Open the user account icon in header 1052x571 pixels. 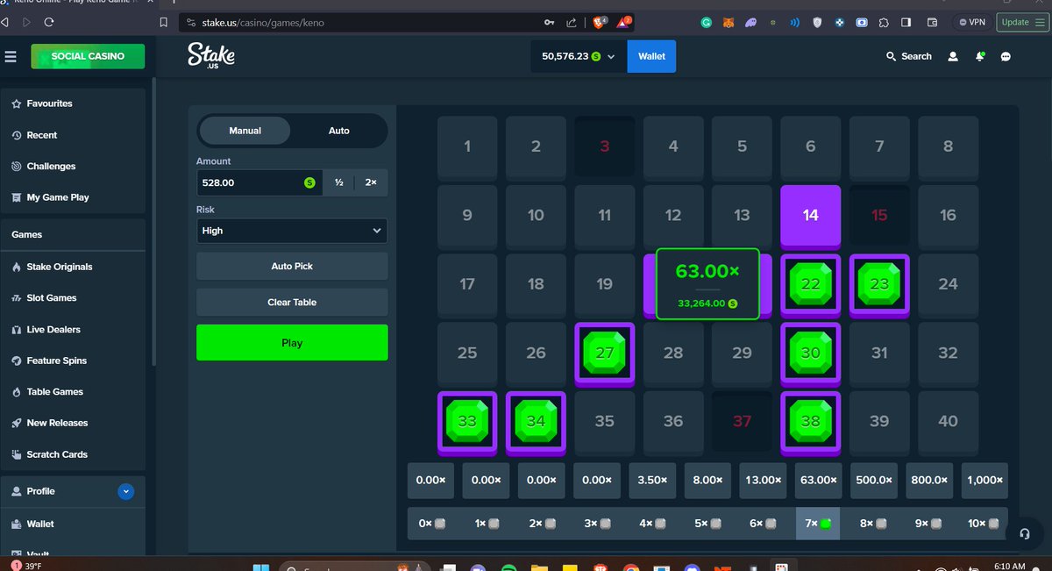953,56
